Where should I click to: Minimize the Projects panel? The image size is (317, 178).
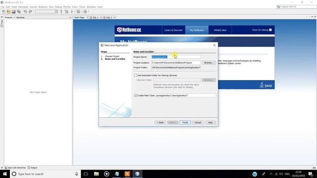click(x=70, y=18)
